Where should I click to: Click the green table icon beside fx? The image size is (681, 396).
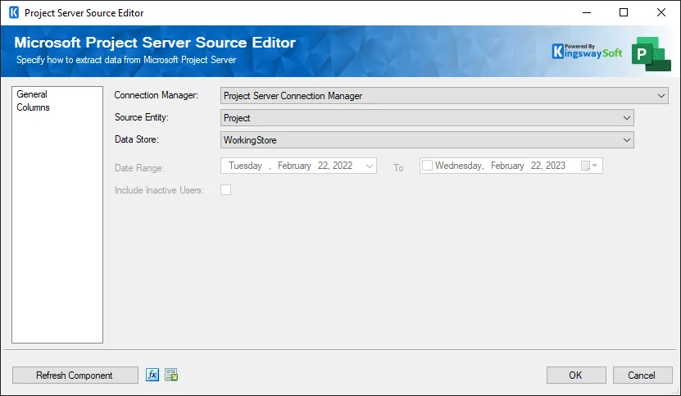pos(171,375)
